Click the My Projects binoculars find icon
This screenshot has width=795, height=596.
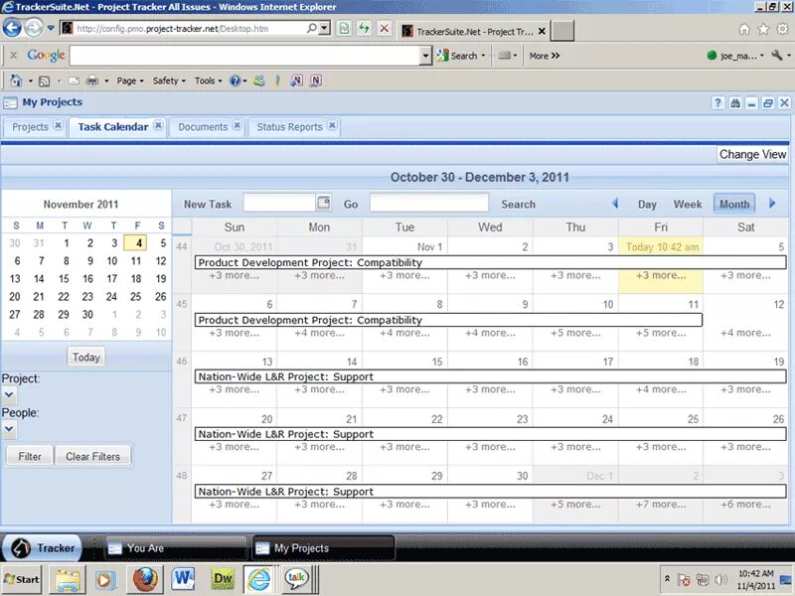coord(734,103)
